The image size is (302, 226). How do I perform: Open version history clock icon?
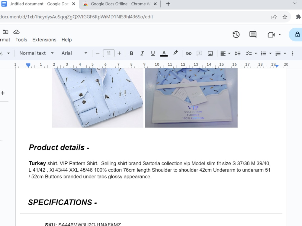click(x=236, y=35)
